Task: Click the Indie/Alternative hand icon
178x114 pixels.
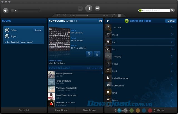Action: 108,78
